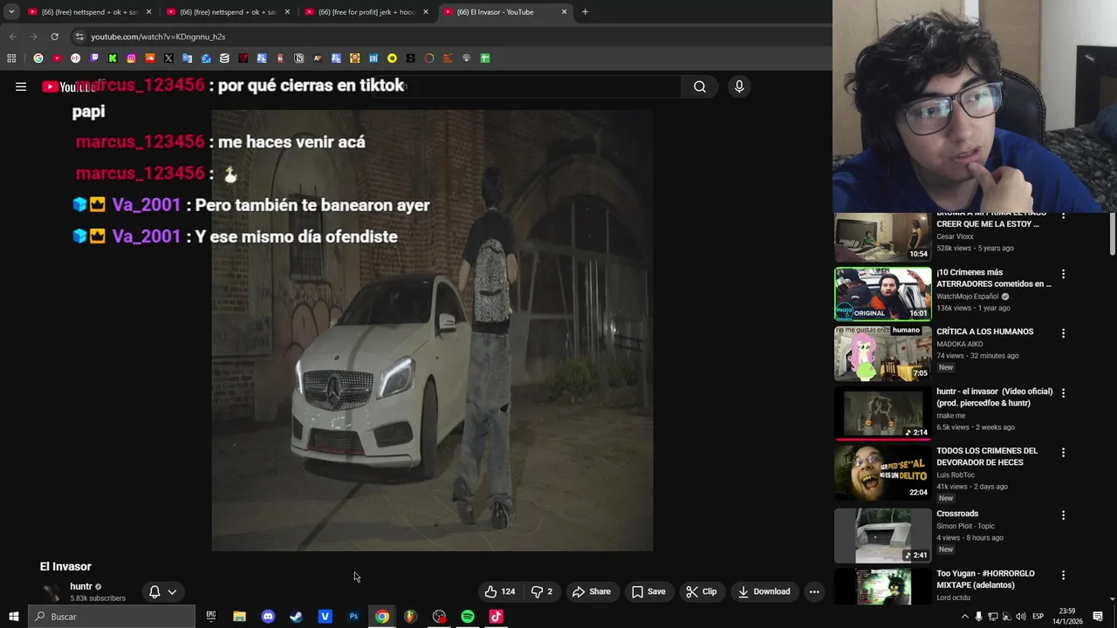Open the Chrome apps grid shortcut
Image resolution: width=1117 pixels, height=628 pixels.
tap(11, 58)
